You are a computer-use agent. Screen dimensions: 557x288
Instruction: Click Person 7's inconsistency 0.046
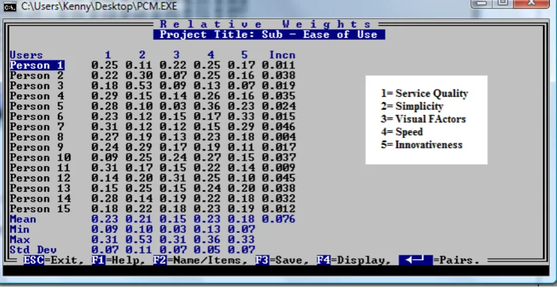pos(279,127)
